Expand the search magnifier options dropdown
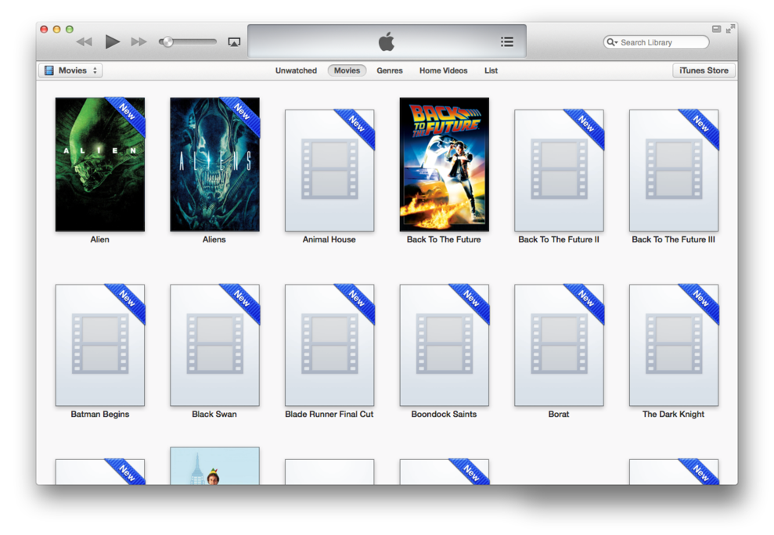 (612, 42)
